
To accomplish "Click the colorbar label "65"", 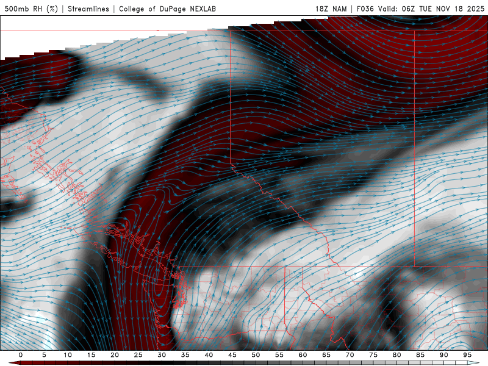I will 326,355.
